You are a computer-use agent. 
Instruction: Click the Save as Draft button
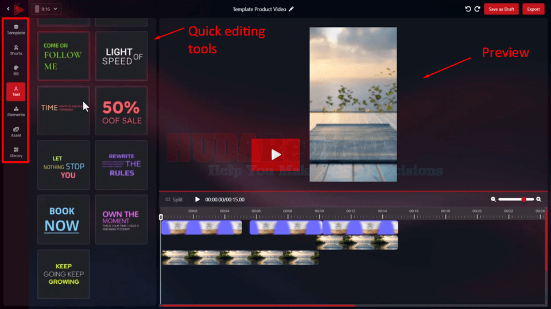(501, 9)
